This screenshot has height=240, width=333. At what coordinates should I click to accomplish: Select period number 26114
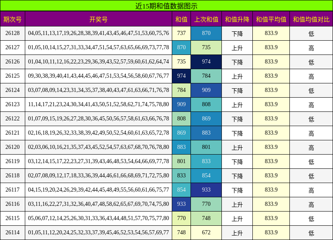13,232
